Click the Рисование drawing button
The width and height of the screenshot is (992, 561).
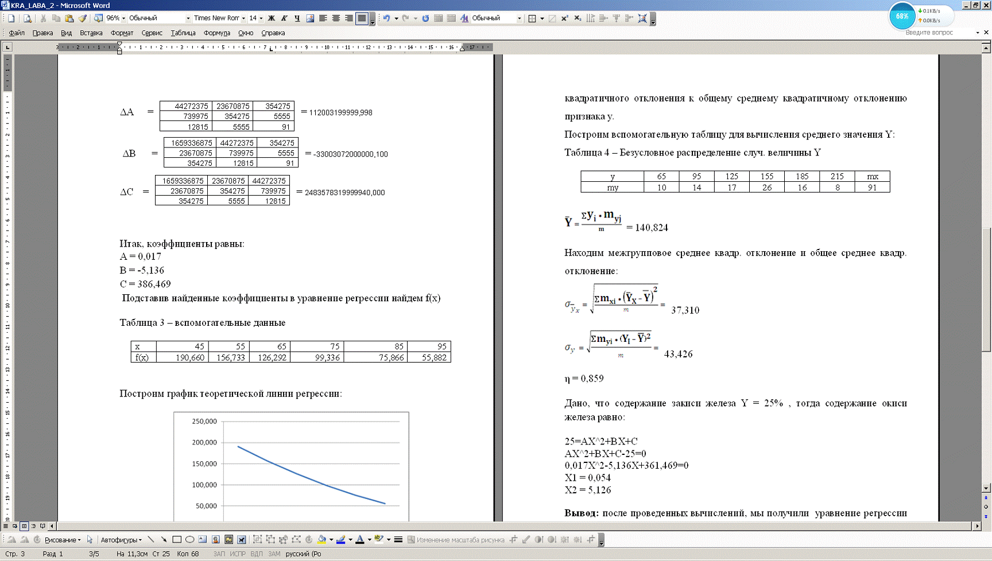(x=62, y=540)
